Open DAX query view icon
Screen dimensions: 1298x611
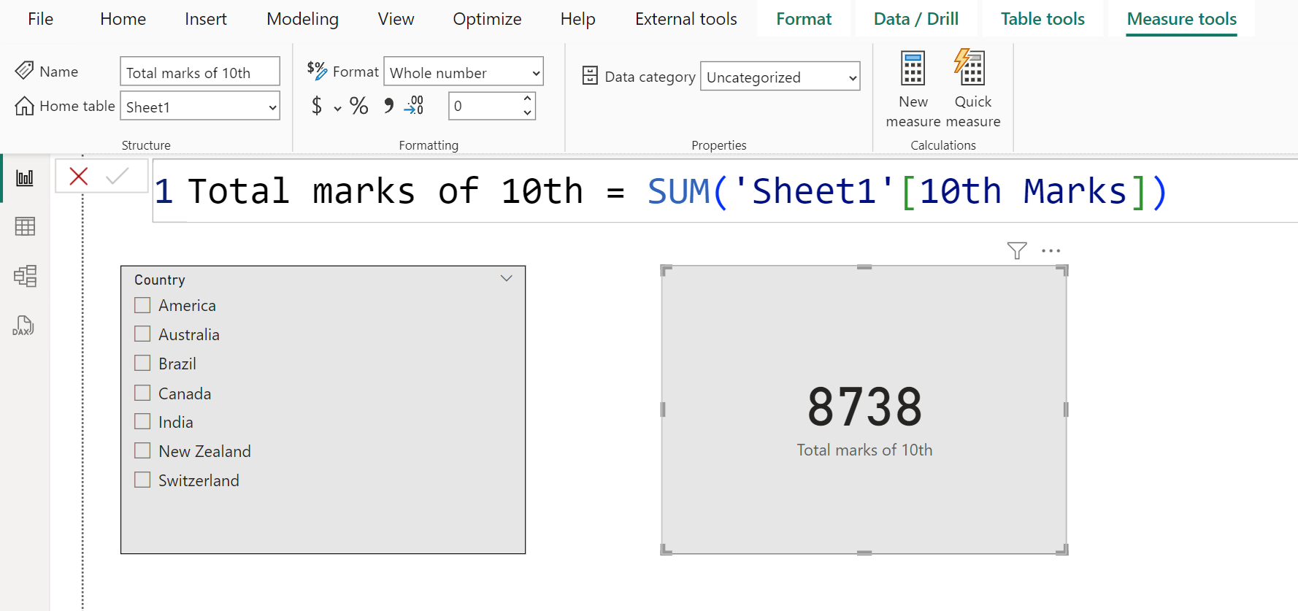pyautogui.click(x=23, y=326)
